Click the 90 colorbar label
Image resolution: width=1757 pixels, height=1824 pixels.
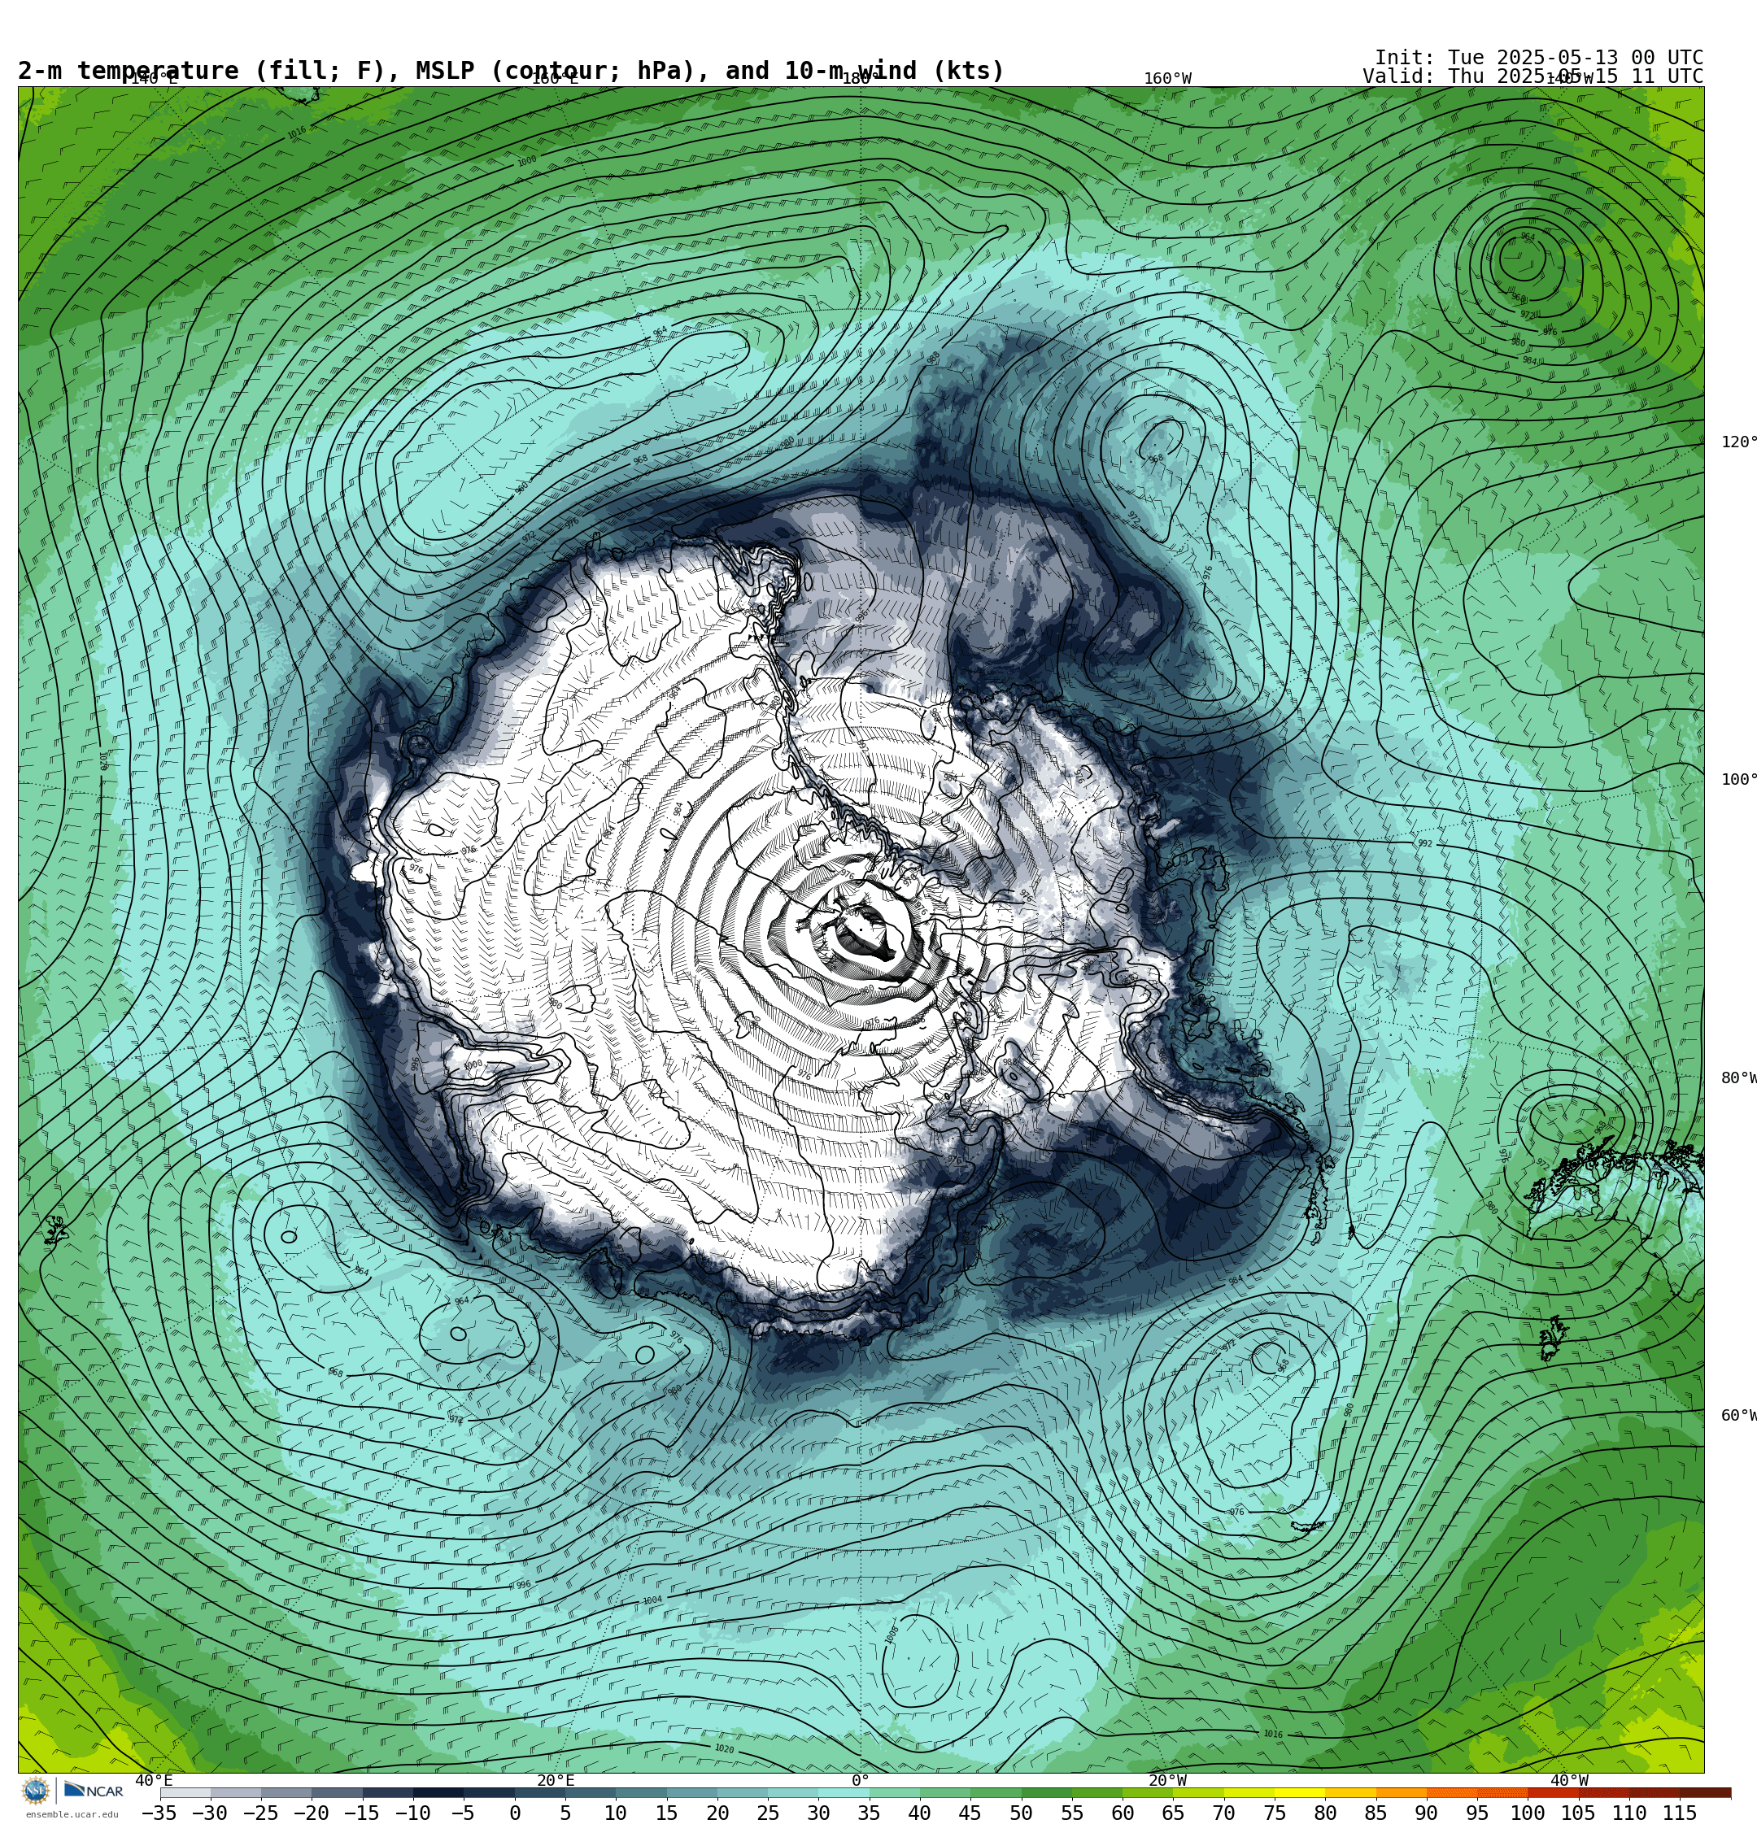pos(1427,1813)
